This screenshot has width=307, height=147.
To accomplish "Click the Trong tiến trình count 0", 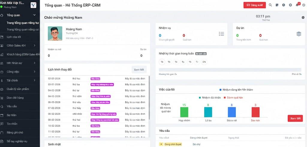I will pyautogui.click(x=237, y=35).
